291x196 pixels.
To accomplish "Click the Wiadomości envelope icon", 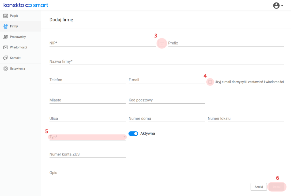I will [x=6, y=47].
